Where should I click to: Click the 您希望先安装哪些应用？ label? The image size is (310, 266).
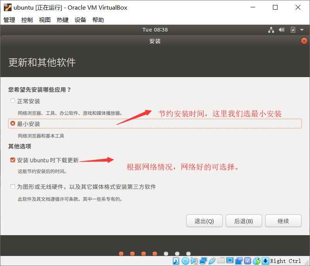point(39,90)
